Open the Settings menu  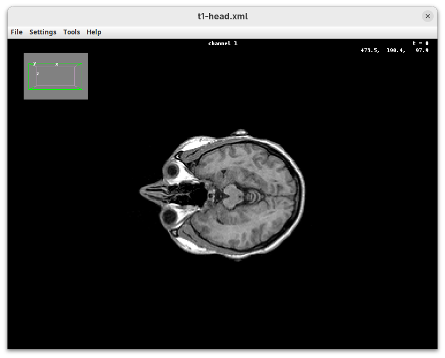pos(42,32)
